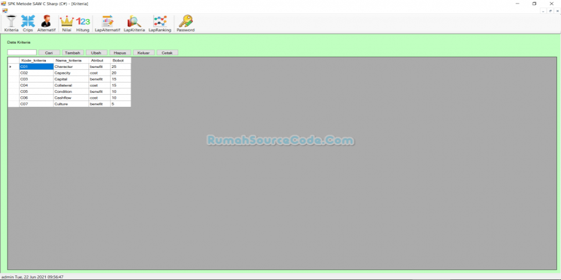Open the Password key icon
561x280 pixels.
click(185, 22)
